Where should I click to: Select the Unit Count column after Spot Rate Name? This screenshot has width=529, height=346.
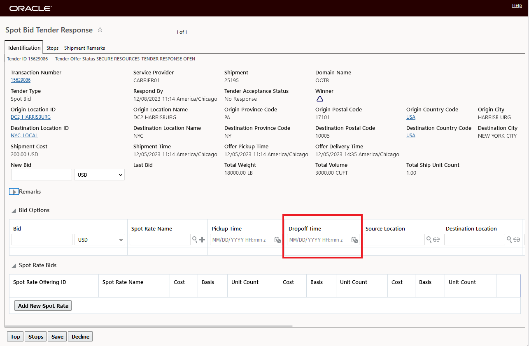tap(245, 282)
